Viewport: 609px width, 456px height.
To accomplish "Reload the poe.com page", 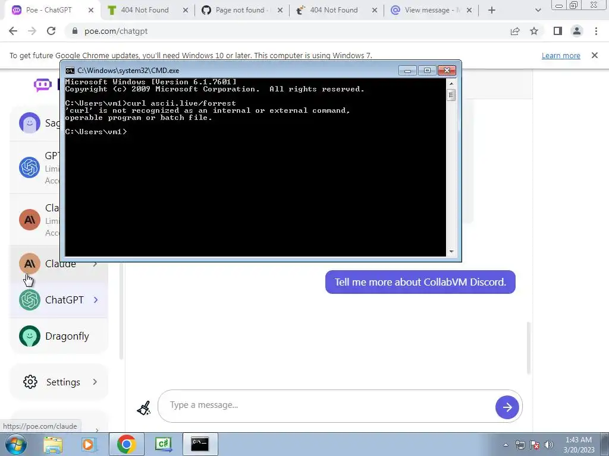I will [51, 31].
